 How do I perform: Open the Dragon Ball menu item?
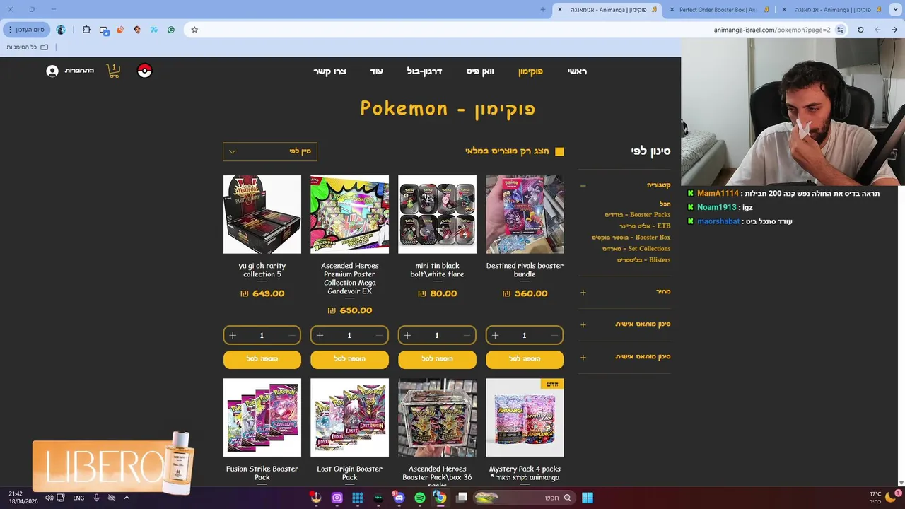coord(424,71)
